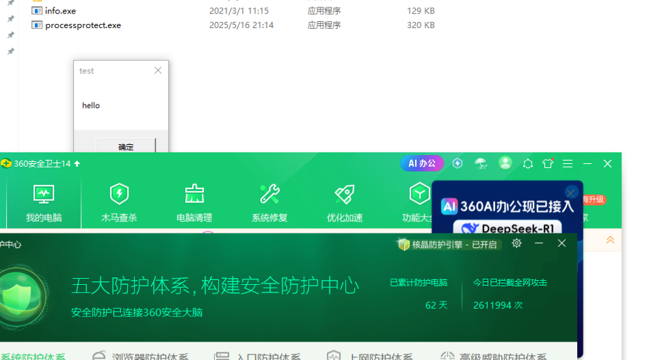651x360 pixels.
Task: Click the AI logo in the promo popup
Action: click(449, 206)
